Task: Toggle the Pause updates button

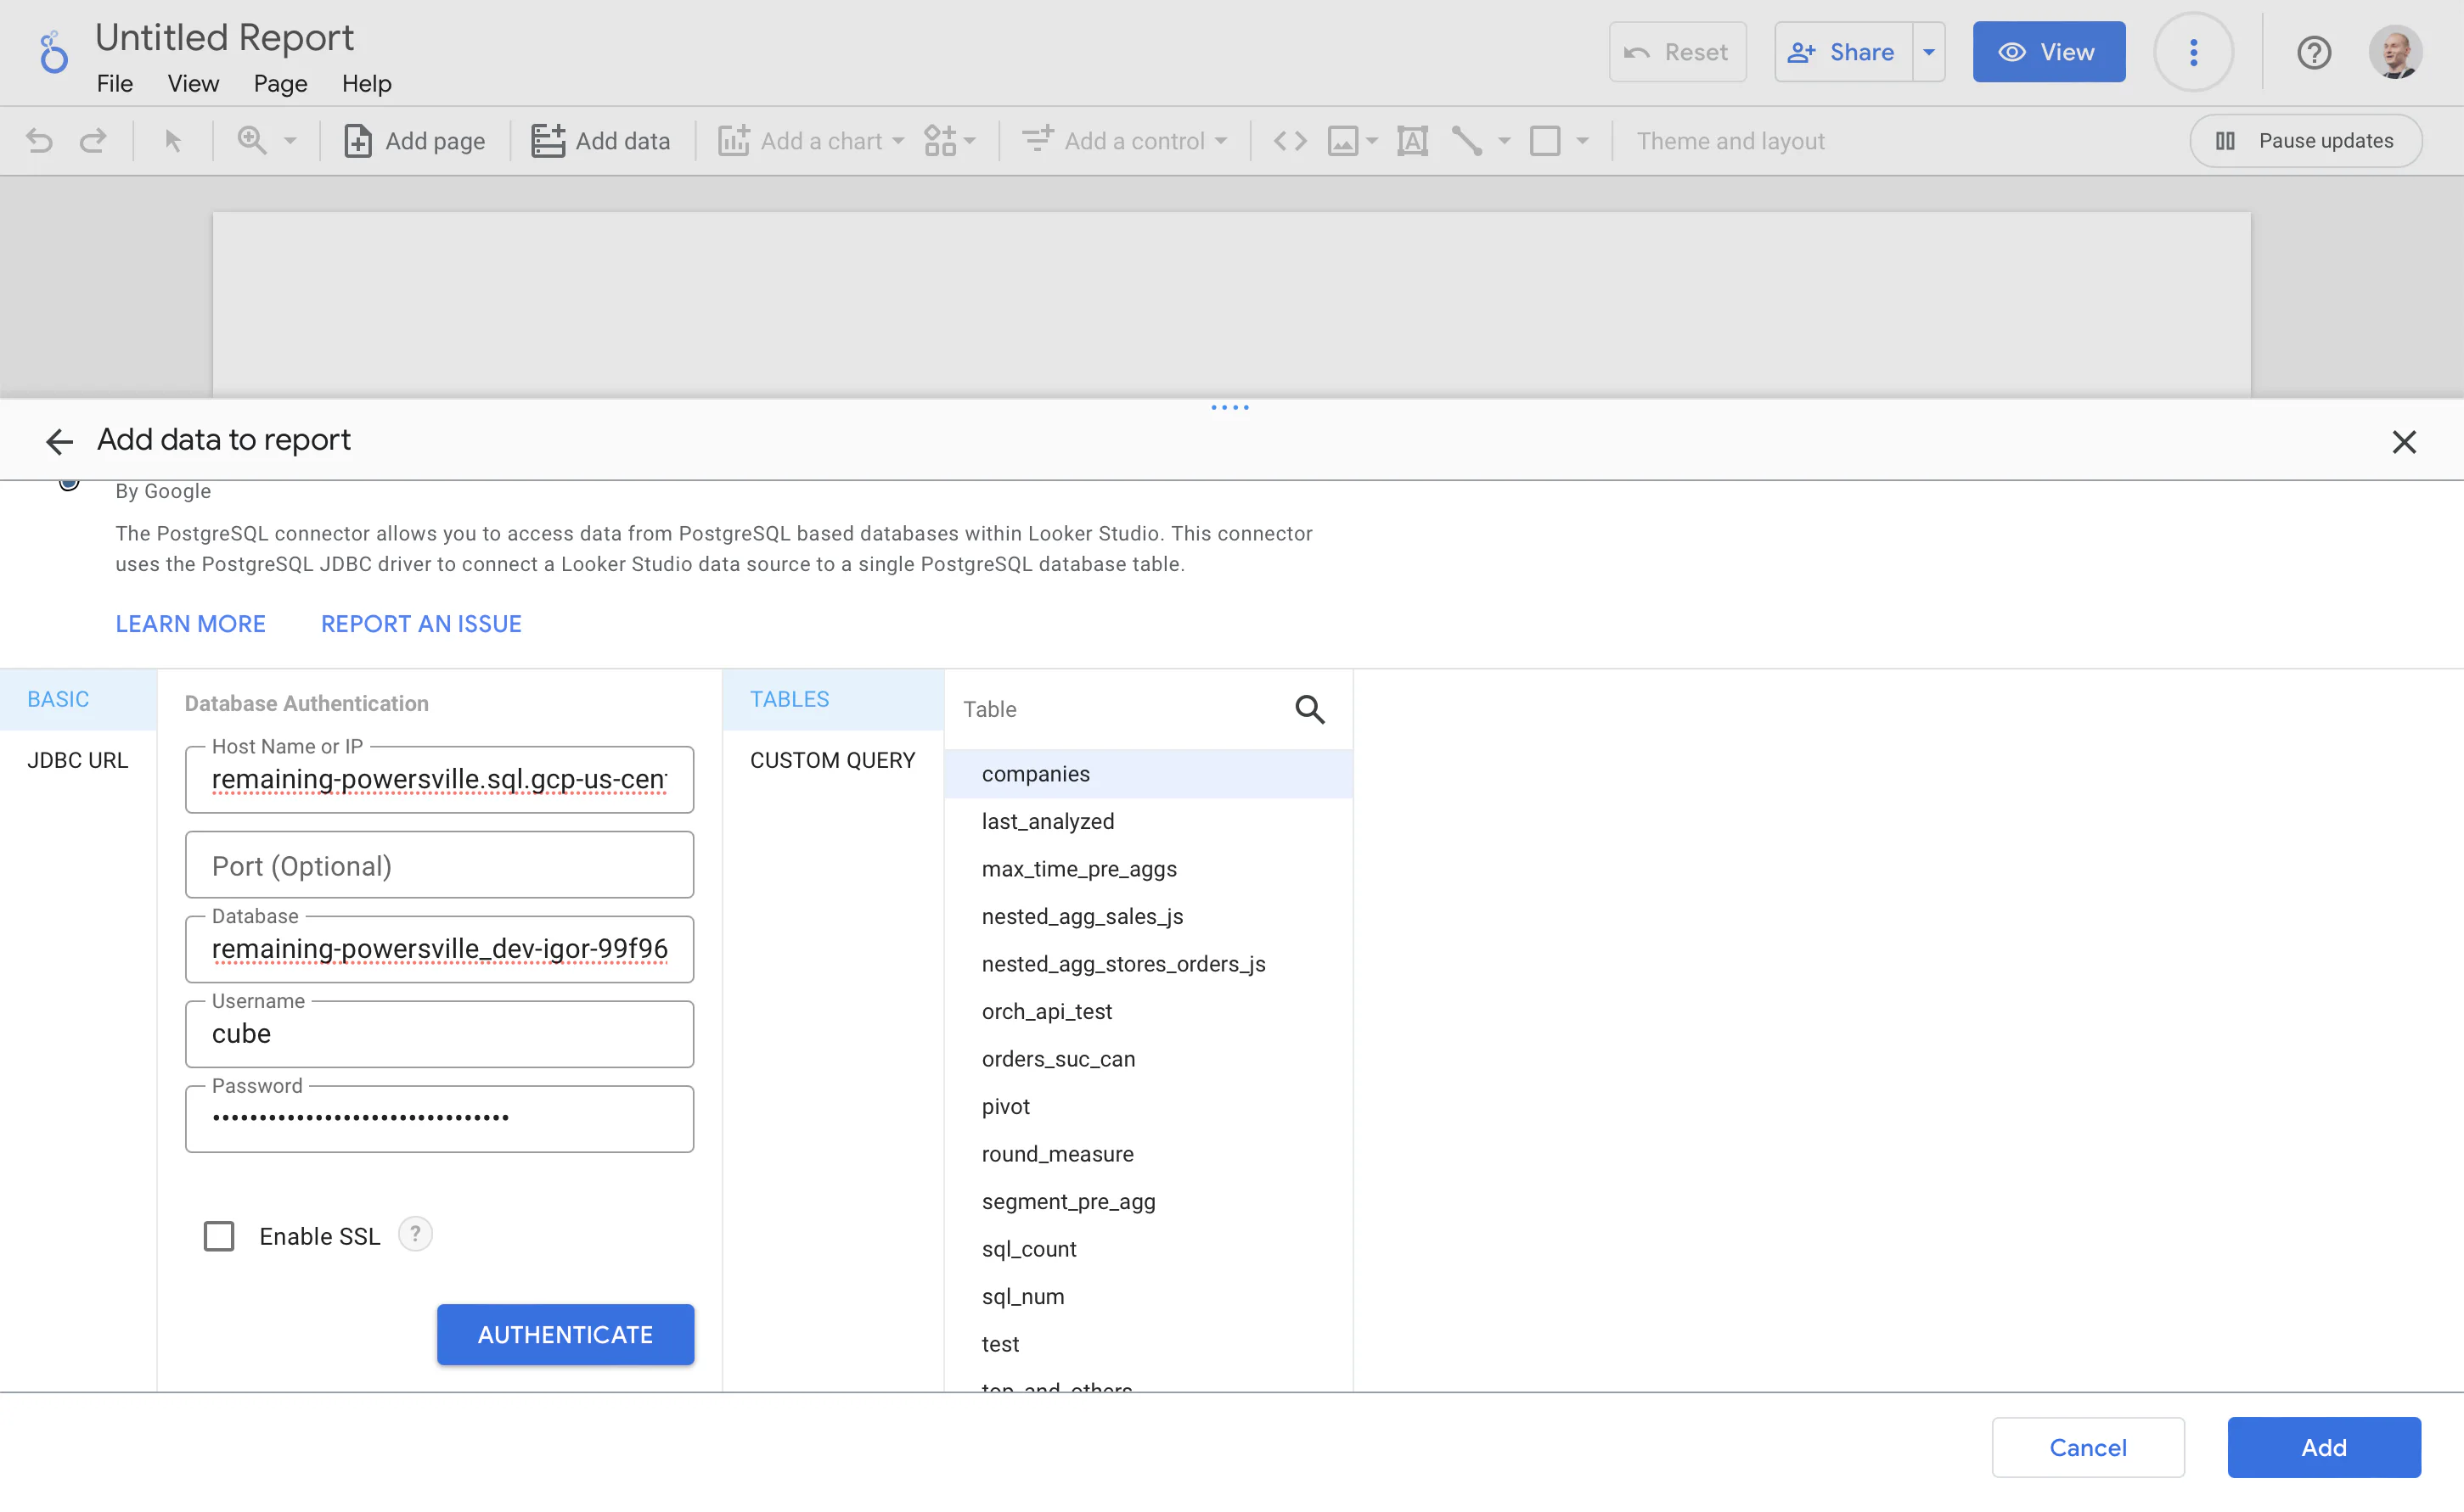Action: (x=2305, y=141)
